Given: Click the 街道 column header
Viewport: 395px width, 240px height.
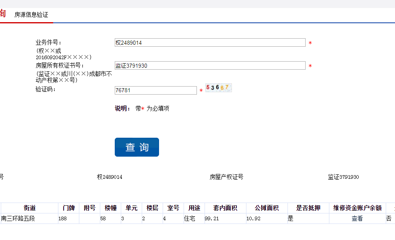Looking at the screenshot, I should (29, 208).
